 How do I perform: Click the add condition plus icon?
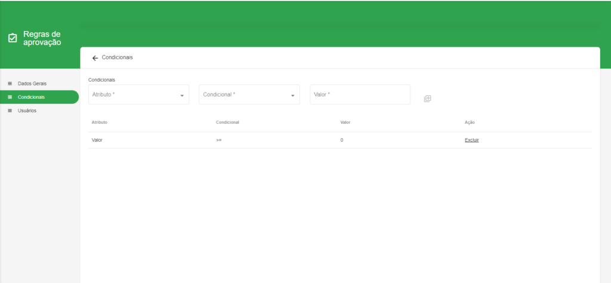427,98
